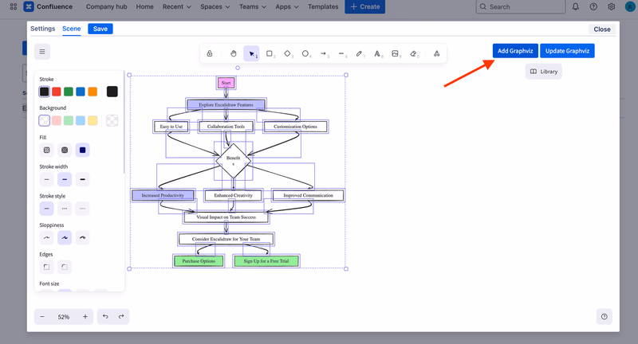
Task: Open the Excalidraw hamburger menu
Action: pyautogui.click(x=42, y=52)
